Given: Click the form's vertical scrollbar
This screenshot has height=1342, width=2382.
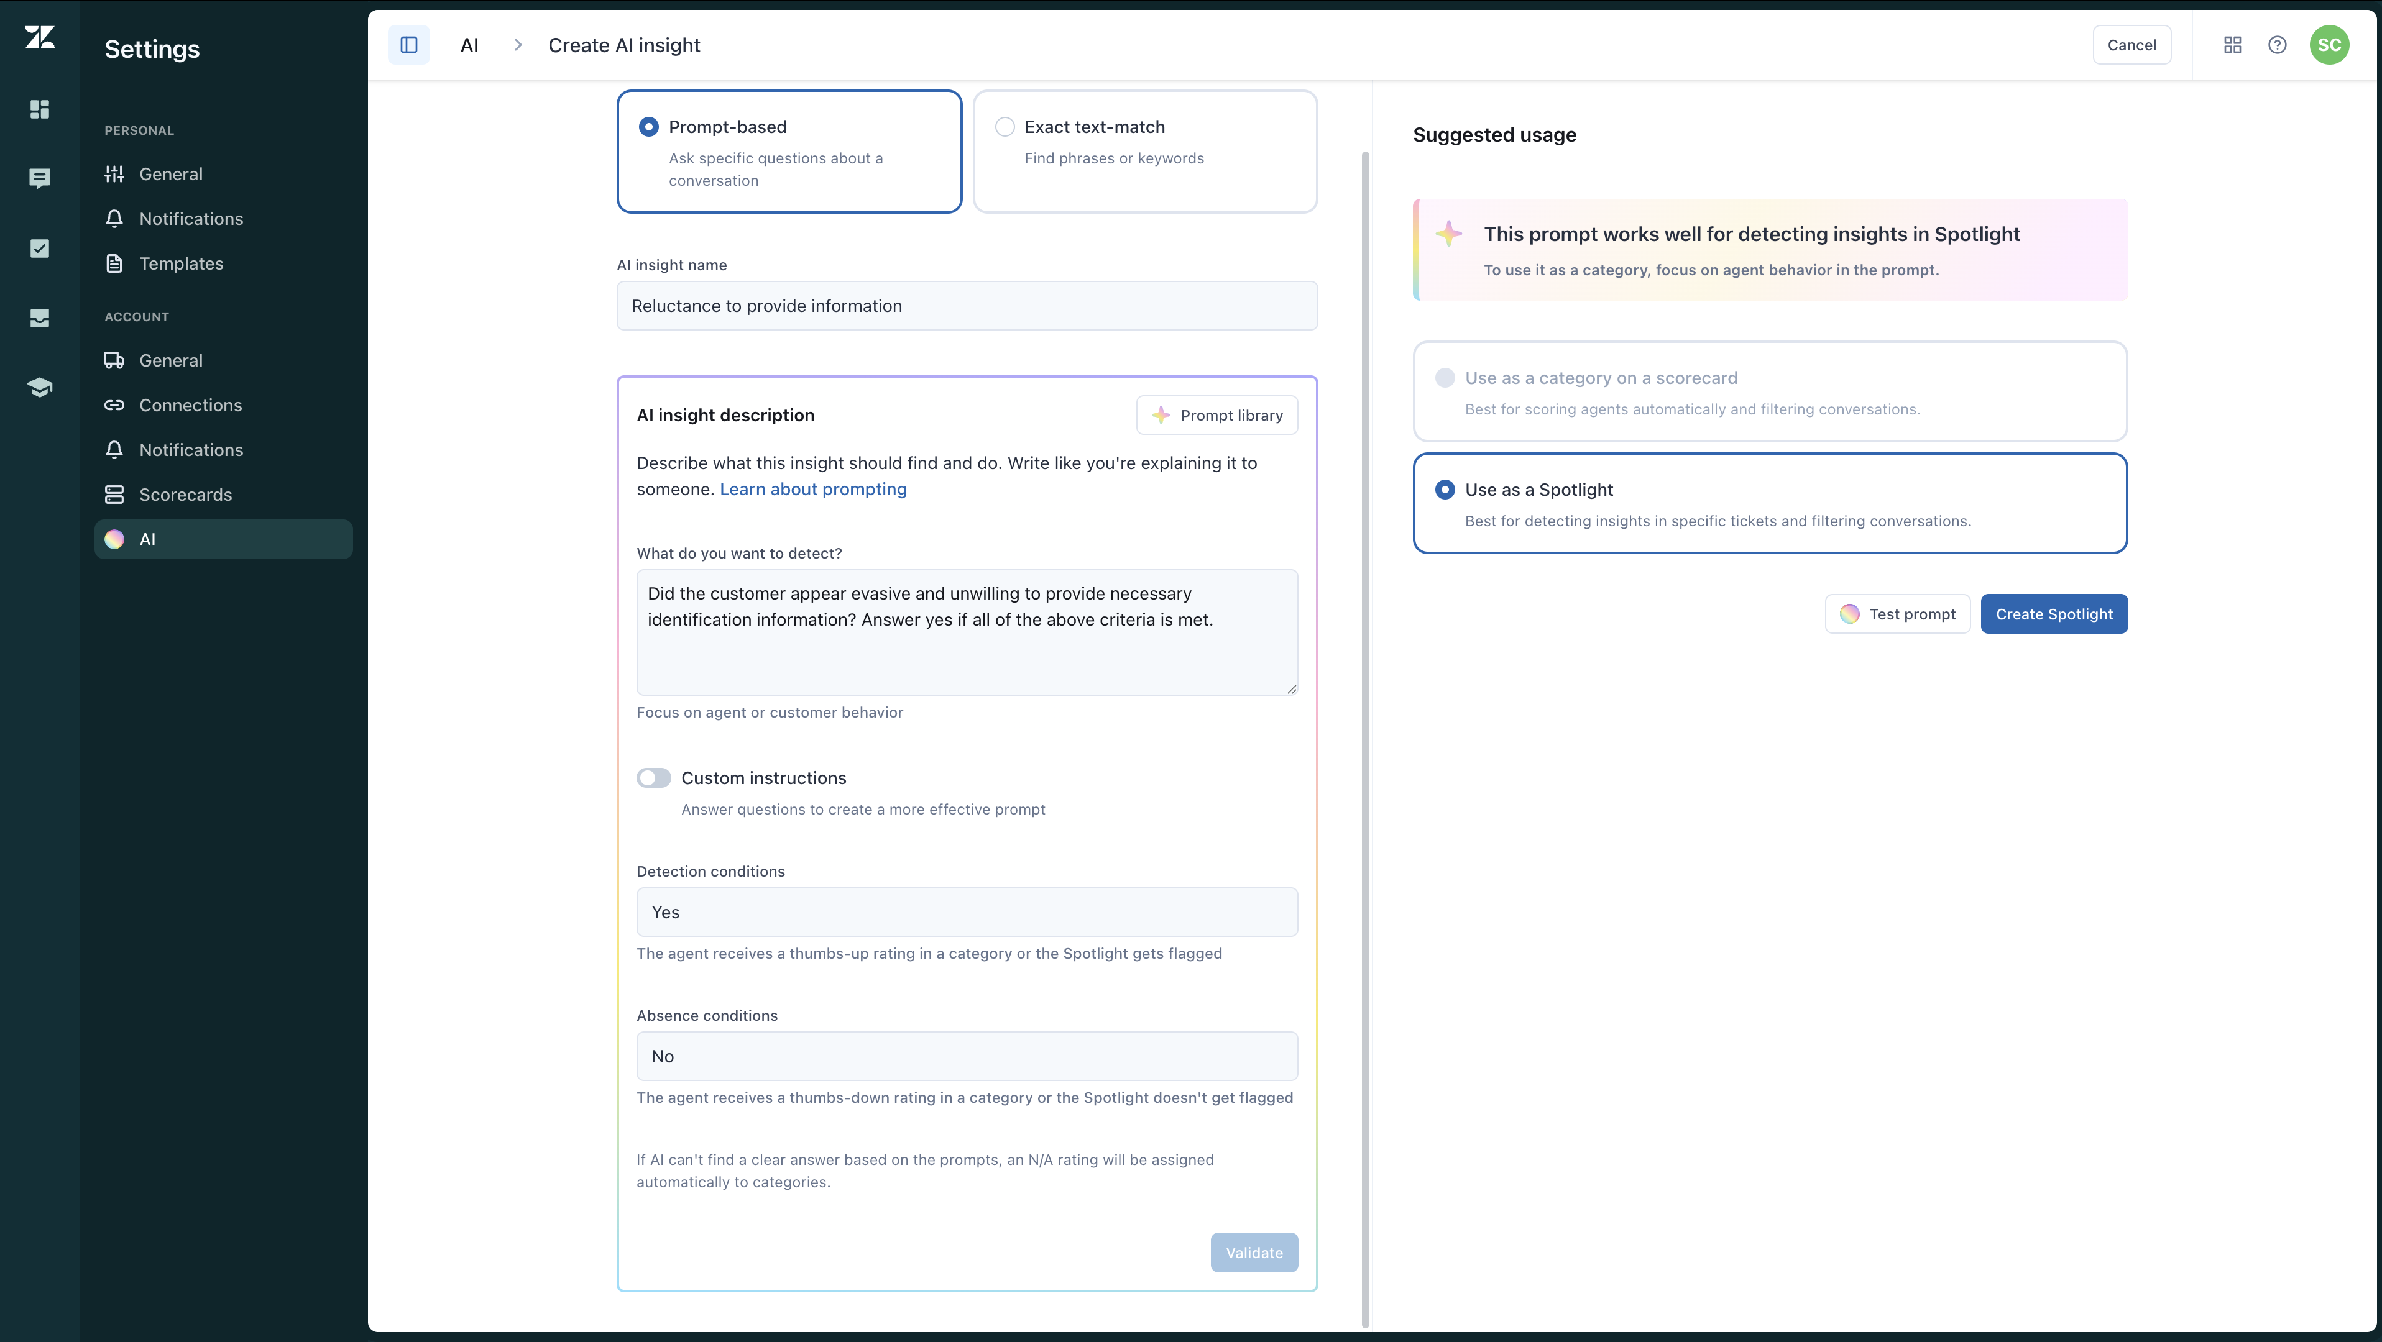Looking at the screenshot, I should 1365,739.
